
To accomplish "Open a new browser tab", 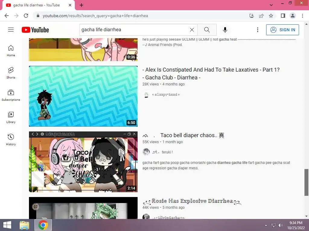I will [x=81, y=5].
